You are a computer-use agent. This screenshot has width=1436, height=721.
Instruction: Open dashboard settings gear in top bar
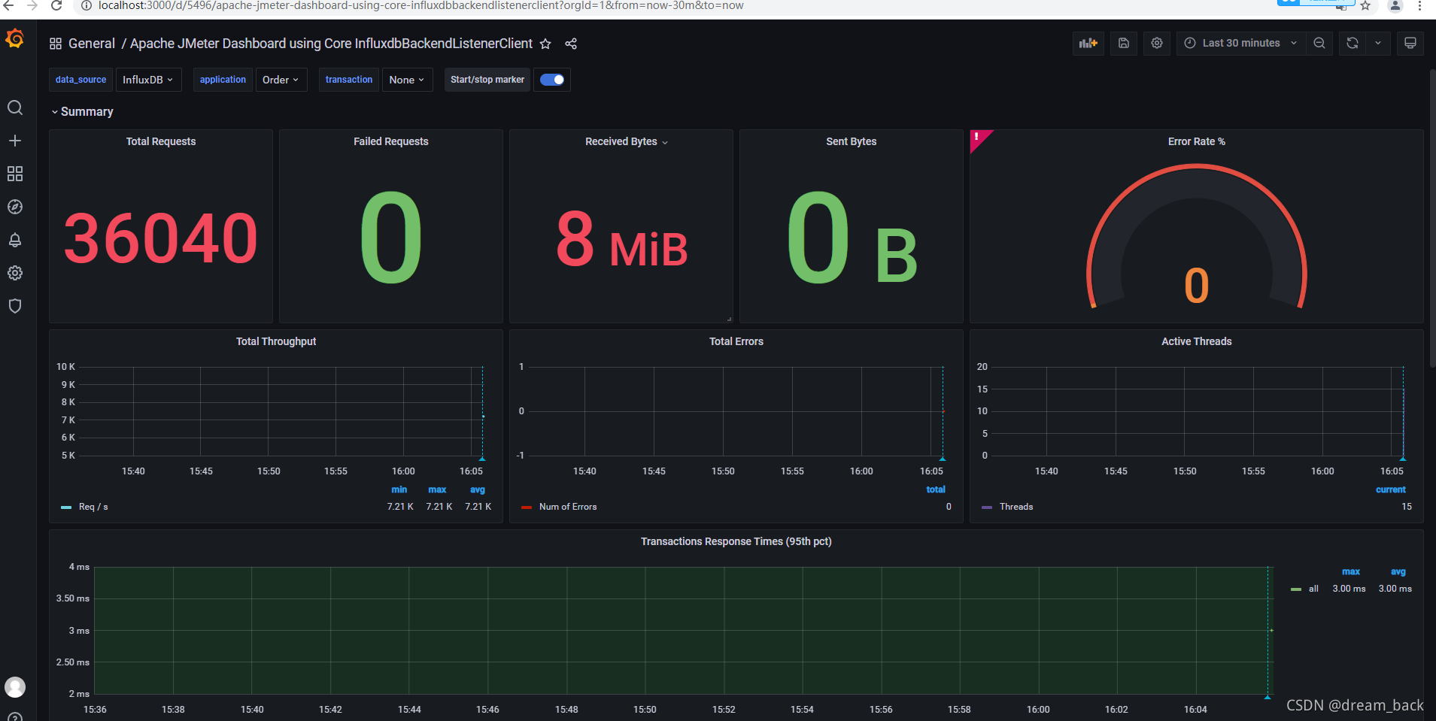[1157, 43]
